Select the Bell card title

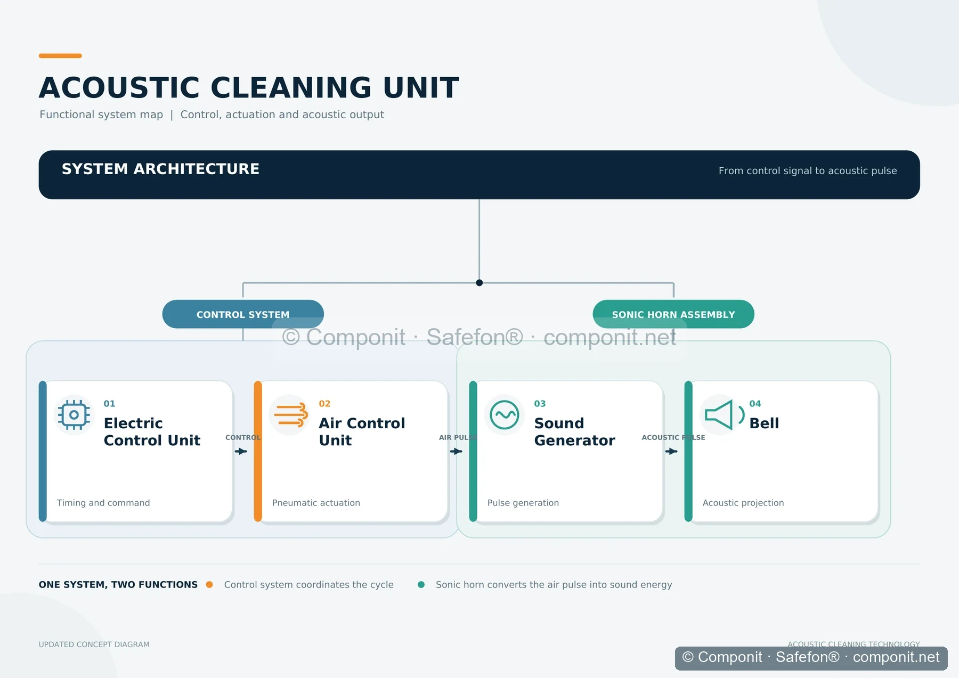764,423
